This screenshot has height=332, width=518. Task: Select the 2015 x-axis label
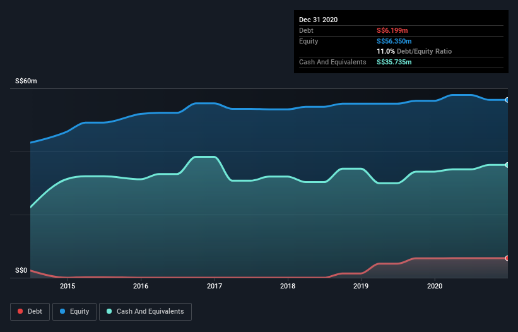pos(68,287)
